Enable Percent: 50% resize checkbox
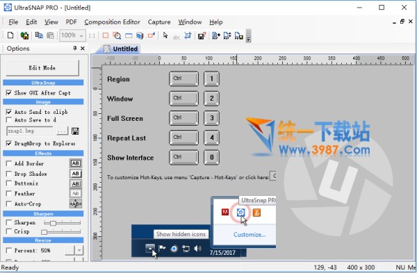Image resolution: width=417 pixels, height=273 pixels. [9, 250]
